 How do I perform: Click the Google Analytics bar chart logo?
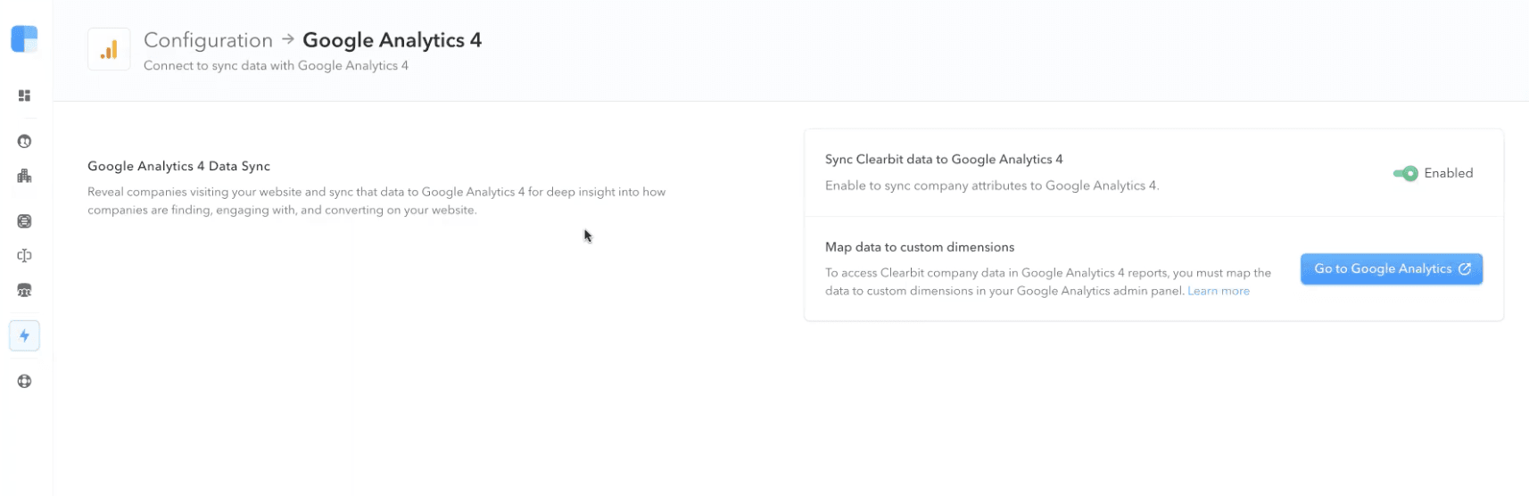coord(109,49)
